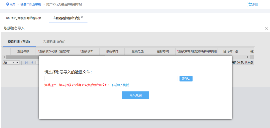Viewport: 270px width, 128px height.
Task: Click the 返回 button
Action: (254, 5)
